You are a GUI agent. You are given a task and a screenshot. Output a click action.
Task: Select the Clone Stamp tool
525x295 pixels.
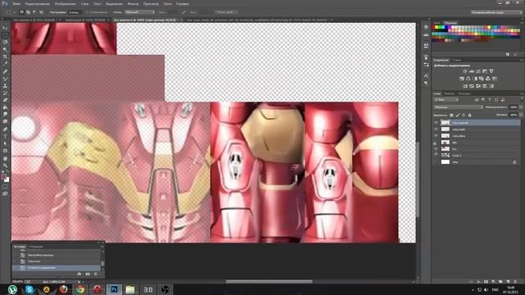[x=5, y=86]
